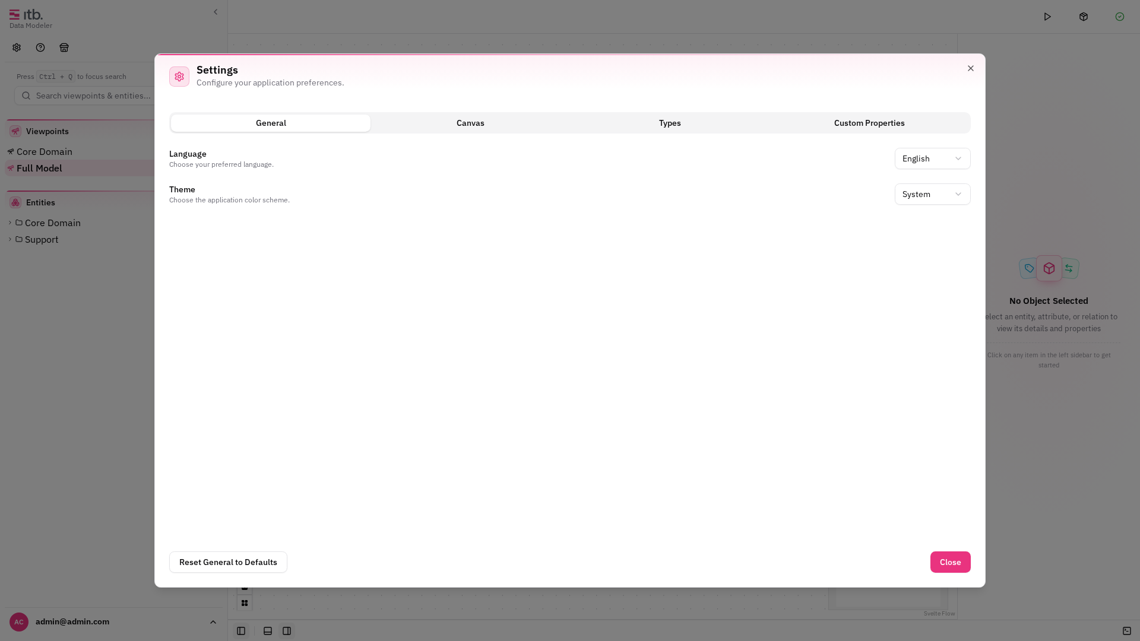
Task: Expand the Core Domain entities folder
Action: (x=10, y=223)
